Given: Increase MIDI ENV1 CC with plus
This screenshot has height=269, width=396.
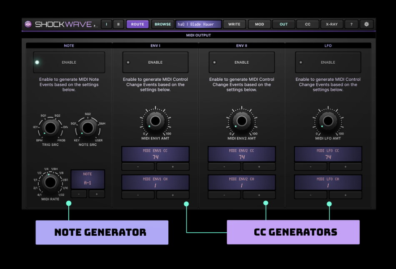Looking at the screenshot, I should pyautogui.click(x=173, y=167).
